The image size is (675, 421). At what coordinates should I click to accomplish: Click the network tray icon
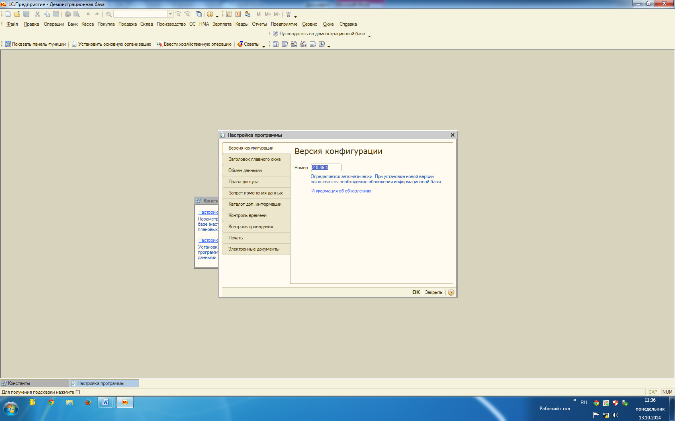606,415
